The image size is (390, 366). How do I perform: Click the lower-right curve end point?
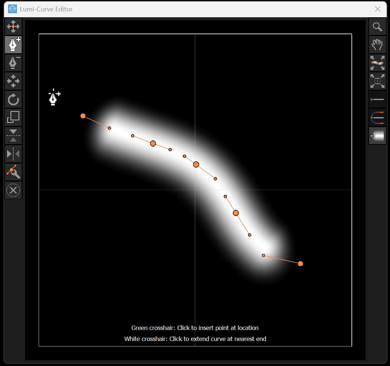(300, 263)
